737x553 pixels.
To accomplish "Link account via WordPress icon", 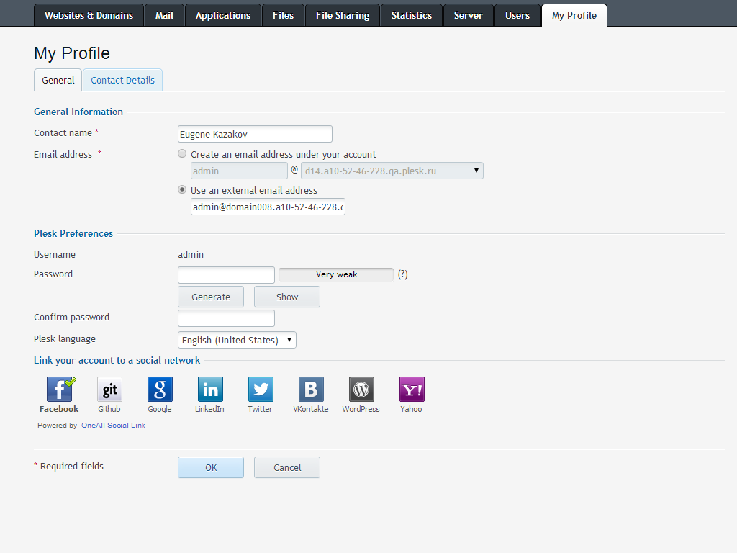I will coord(361,390).
